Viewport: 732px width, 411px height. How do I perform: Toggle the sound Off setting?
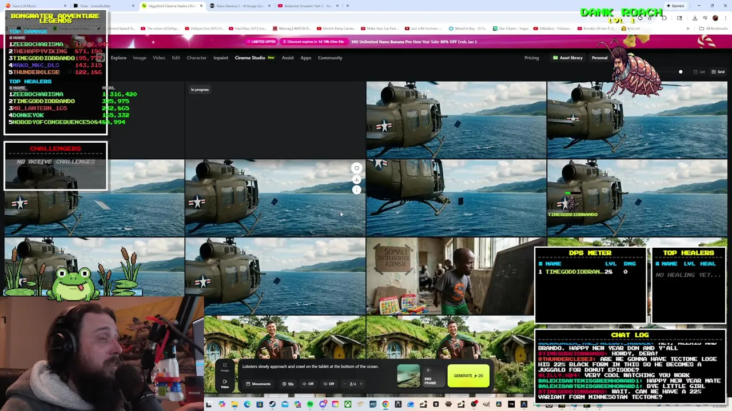pos(308,384)
